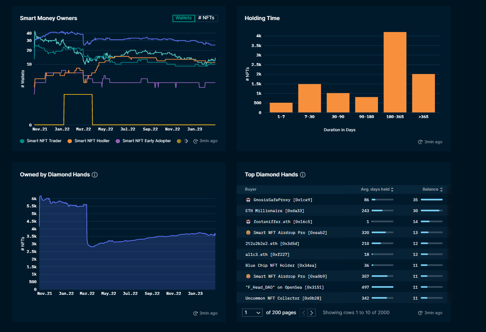Toggle Smart NFT Early Adopter legend series
The image size is (486, 332).
143,141
